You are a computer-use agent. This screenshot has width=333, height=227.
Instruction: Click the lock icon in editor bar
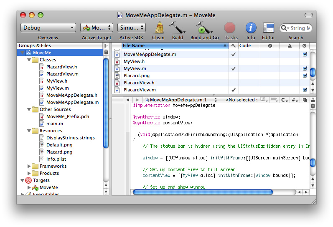coord(313,100)
